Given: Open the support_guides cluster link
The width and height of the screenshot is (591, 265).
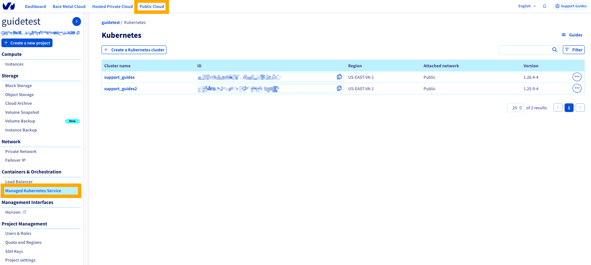Looking at the screenshot, I should click(x=119, y=77).
